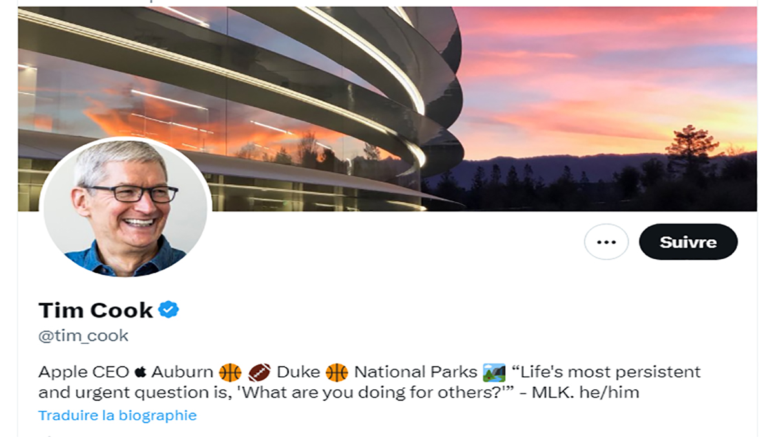The width and height of the screenshot is (775, 437).
Task: Click the Tim Cook display name
Action: coord(96,310)
